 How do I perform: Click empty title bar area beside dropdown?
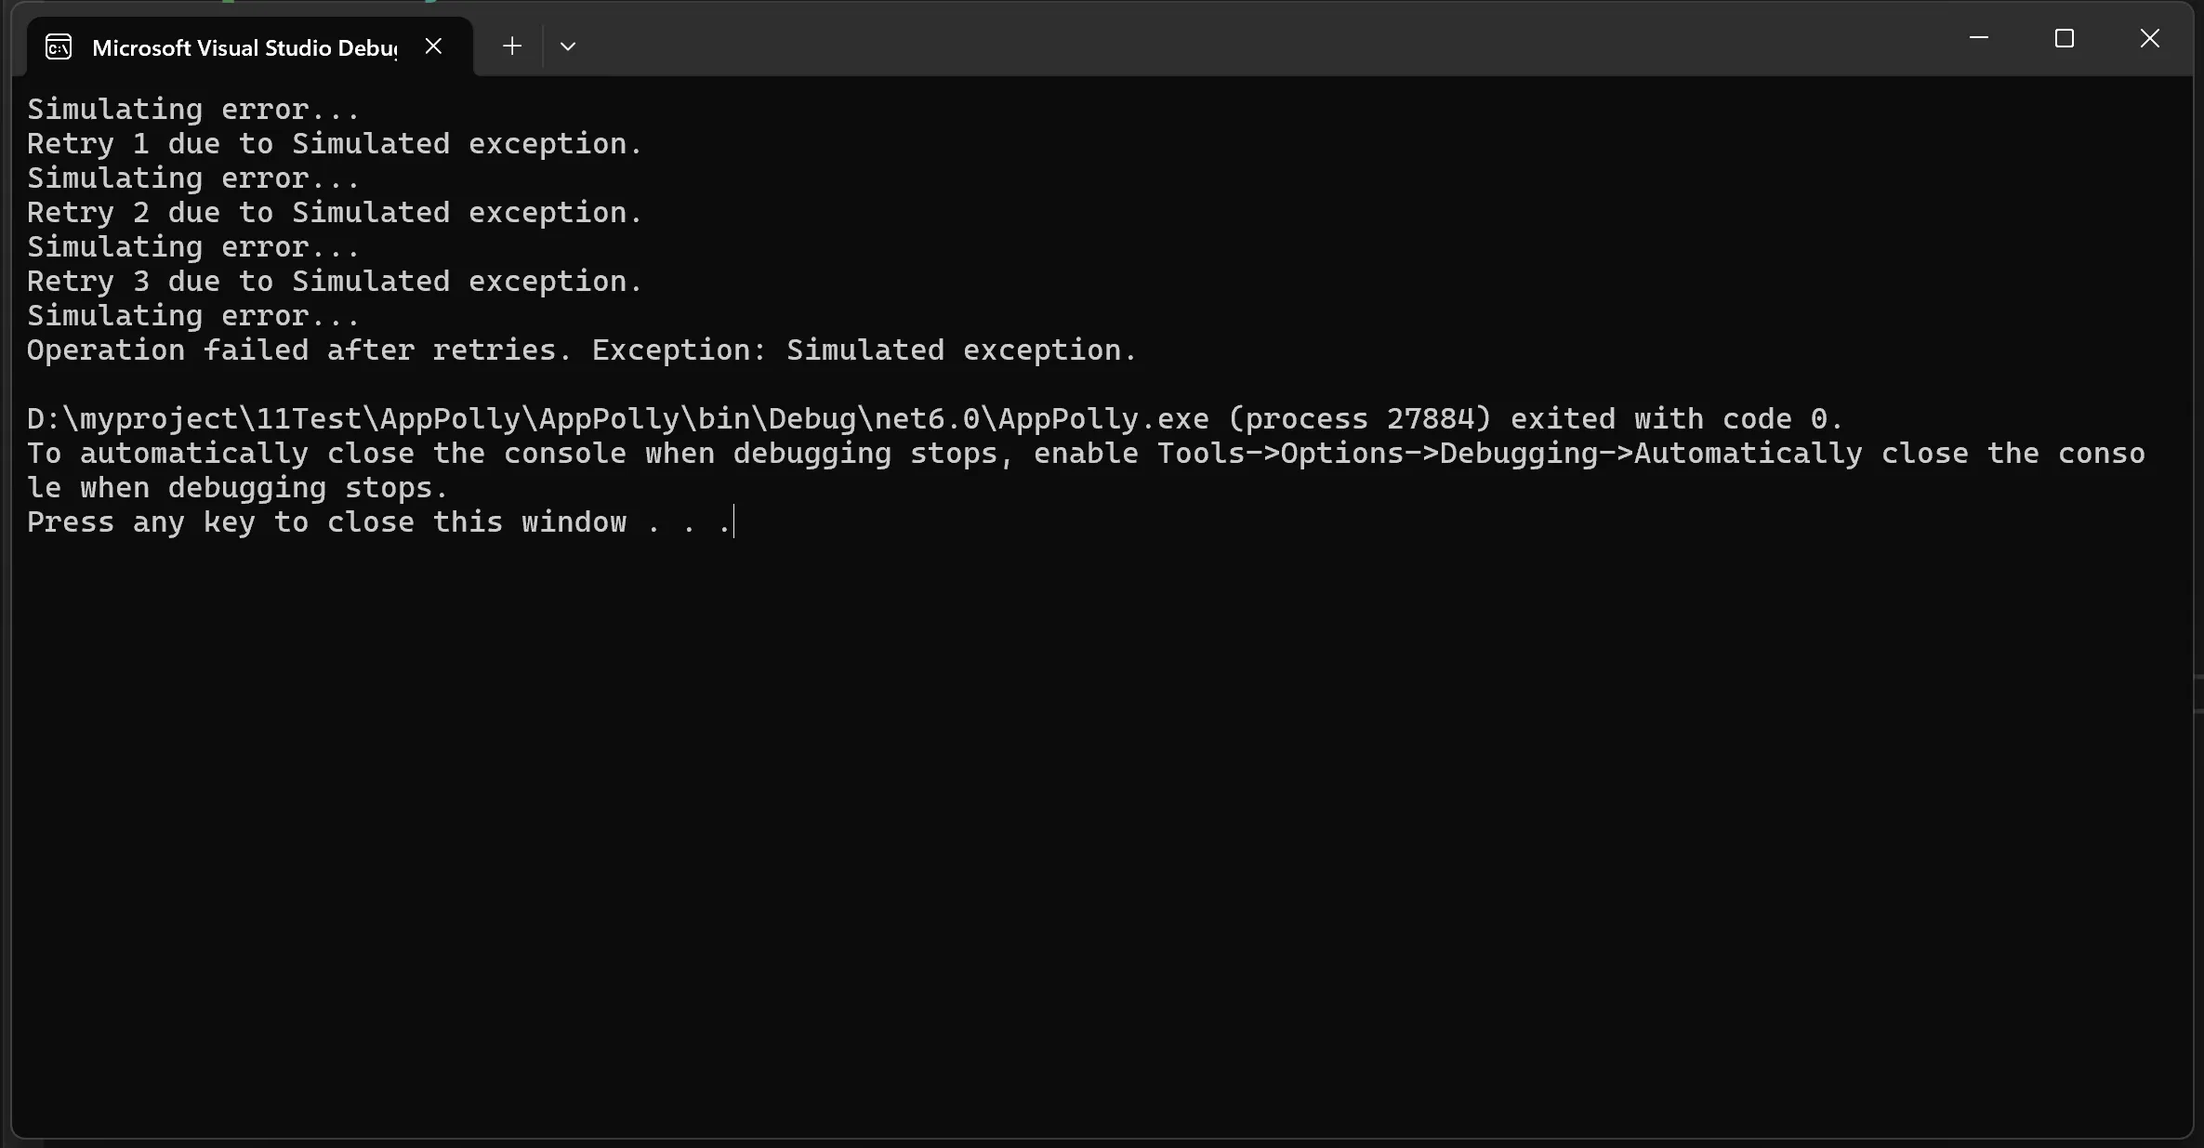coord(1208,42)
